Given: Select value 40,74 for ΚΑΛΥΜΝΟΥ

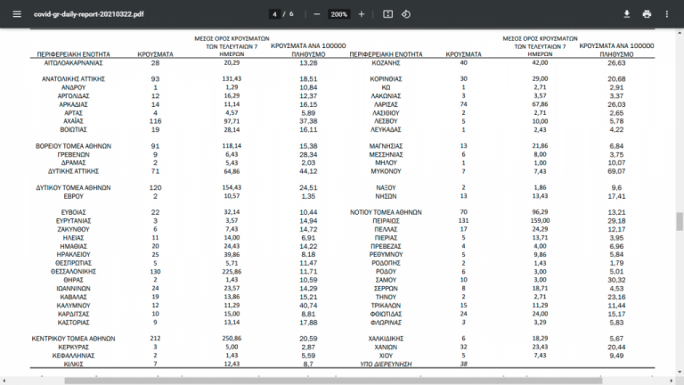Looking at the screenshot, I should (x=308, y=306).
